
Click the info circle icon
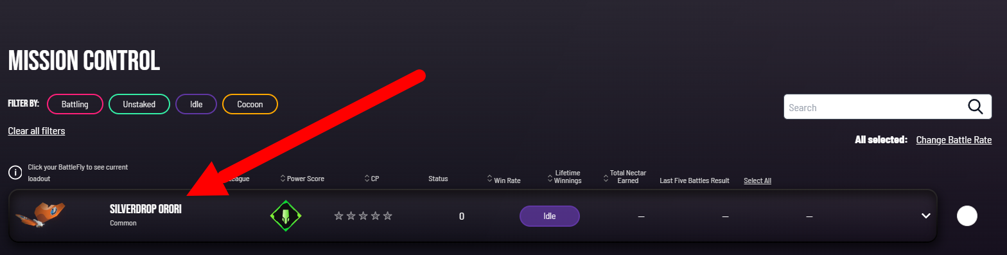click(x=15, y=172)
